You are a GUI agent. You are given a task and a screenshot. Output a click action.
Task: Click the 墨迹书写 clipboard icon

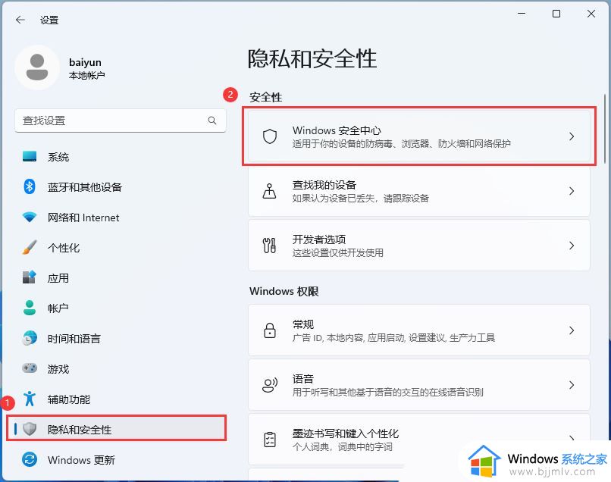click(x=270, y=440)
